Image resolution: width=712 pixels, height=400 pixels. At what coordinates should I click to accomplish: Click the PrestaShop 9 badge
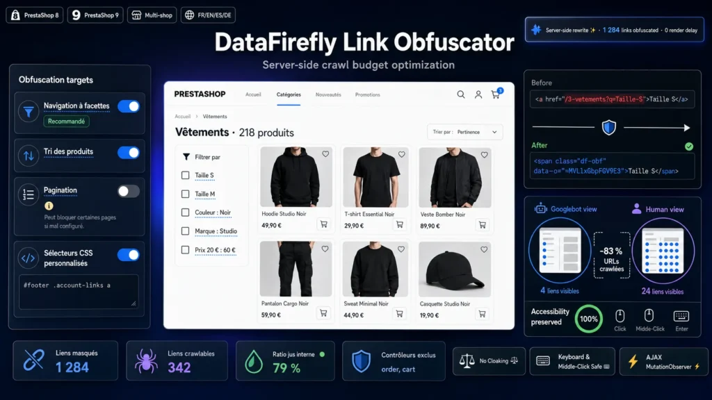click(x=95, y=15)
